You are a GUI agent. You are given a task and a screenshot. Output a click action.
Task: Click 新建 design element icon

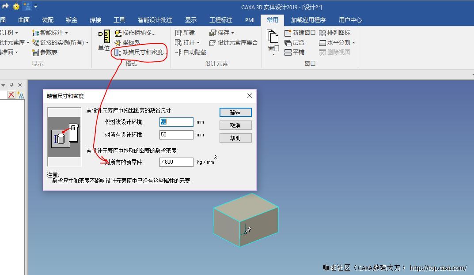(178, 33)
